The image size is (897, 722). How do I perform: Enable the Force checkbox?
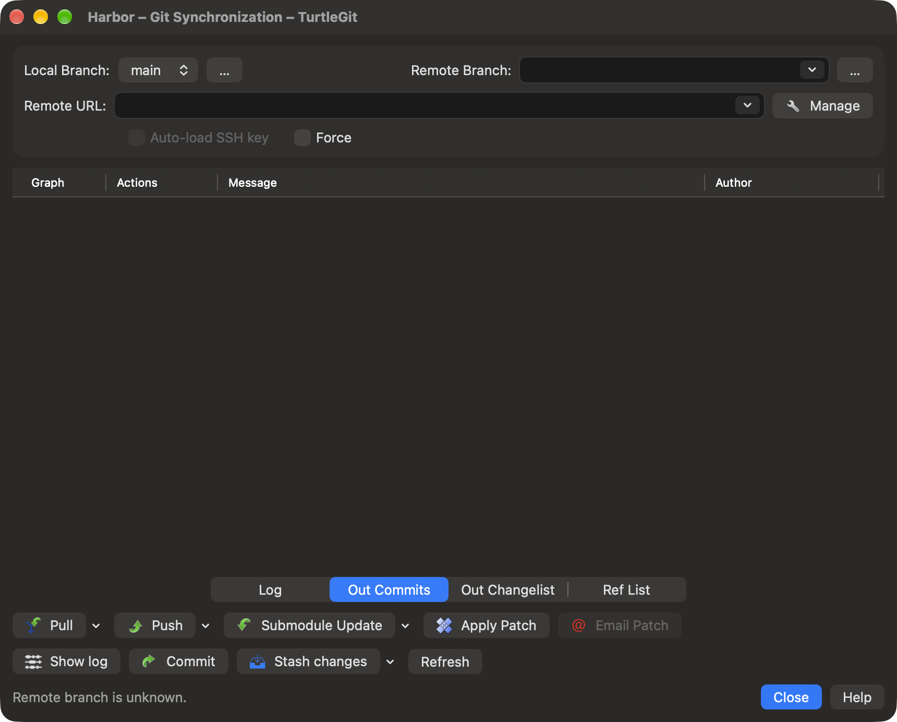(302, 138)
